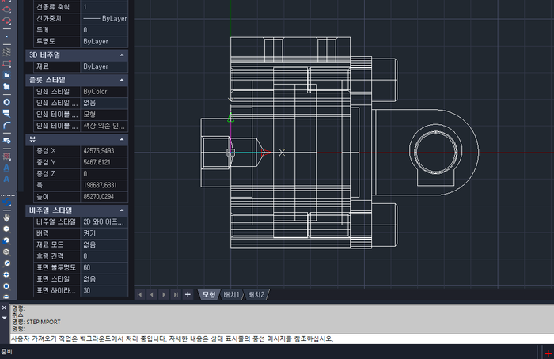Switch to the 배치2 layout tab

tap(256, 294)
